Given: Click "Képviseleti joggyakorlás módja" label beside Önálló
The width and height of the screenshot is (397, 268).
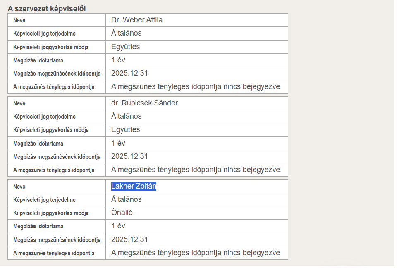Looking at the screenshot, I should click(51, 213).
